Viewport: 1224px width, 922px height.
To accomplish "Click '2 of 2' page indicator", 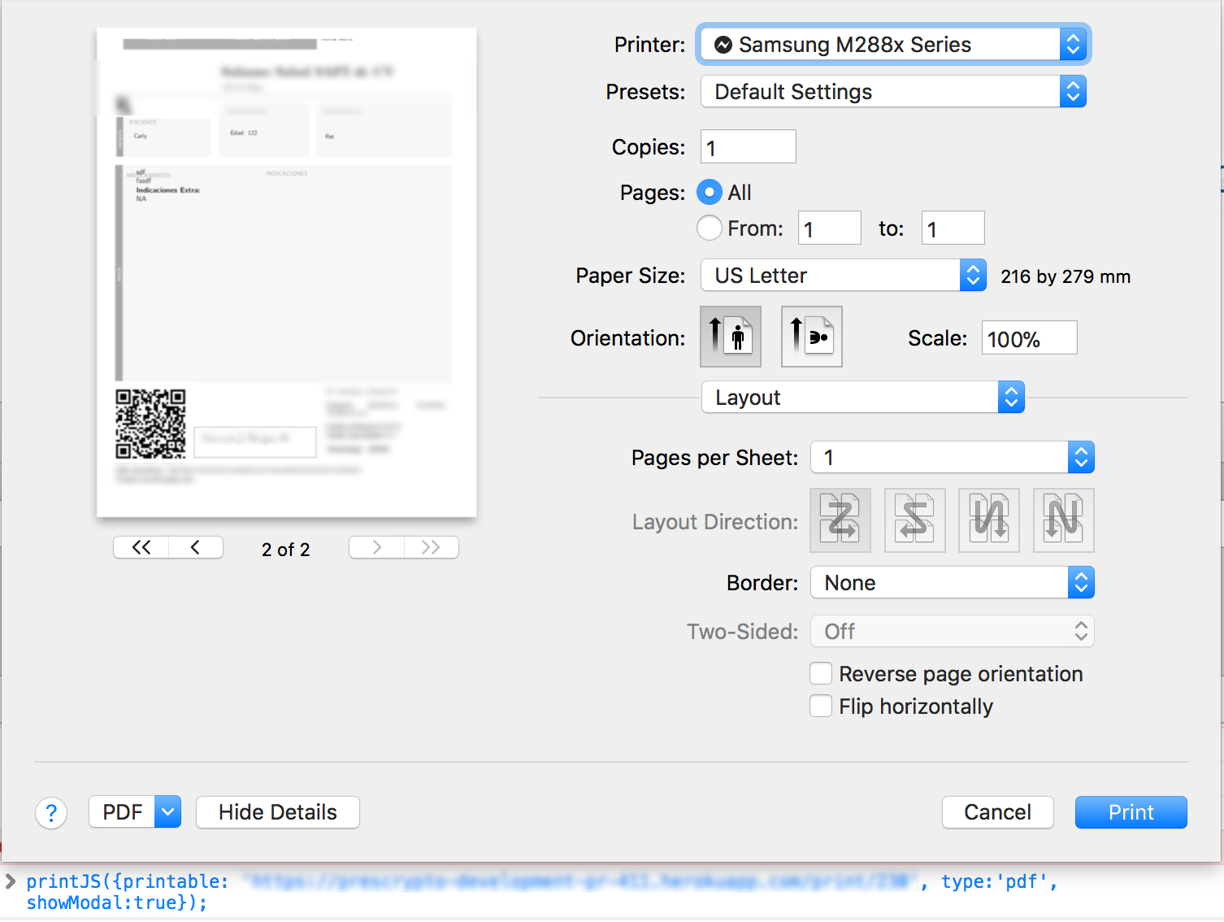I will pyautogui.click(x=285, y=550).
